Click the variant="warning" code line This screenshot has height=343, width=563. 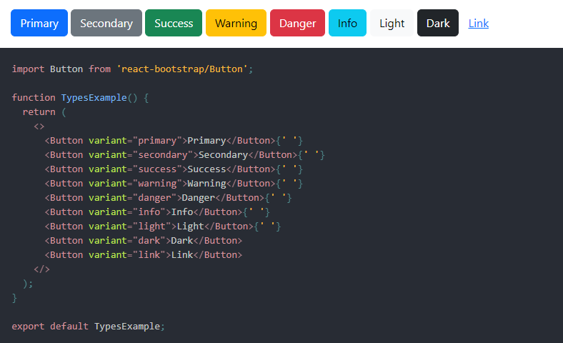[x=174, y=183]
